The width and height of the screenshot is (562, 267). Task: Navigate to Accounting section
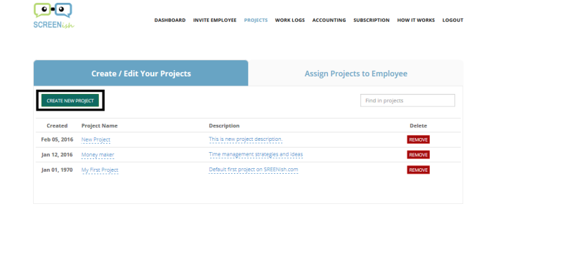click(329, 20)
